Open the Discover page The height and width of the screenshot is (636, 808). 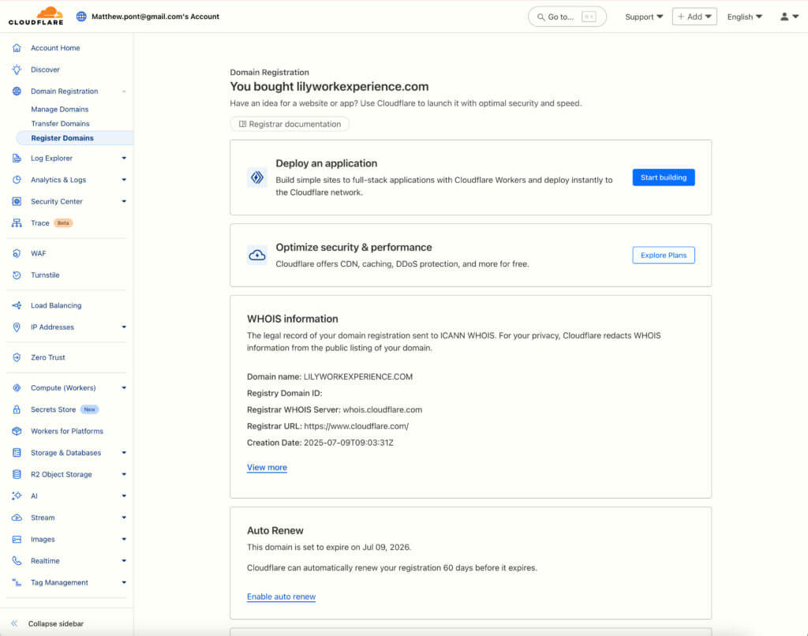[x=45, y=69]
